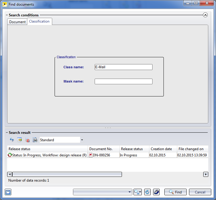
Task: Click the PDF document icon next to DN-000256
Action: (90, 155)
